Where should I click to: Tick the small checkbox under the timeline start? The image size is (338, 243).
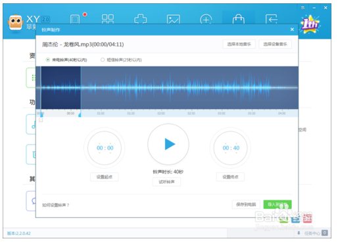coord(41,120)
